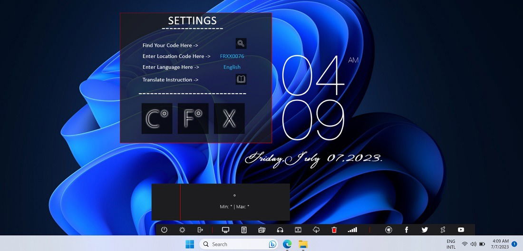
Task: Open the red Recycle Bin icon
Action: (334, 230)
